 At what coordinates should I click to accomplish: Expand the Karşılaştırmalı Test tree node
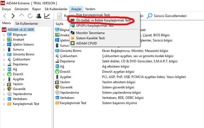(4, 104)
